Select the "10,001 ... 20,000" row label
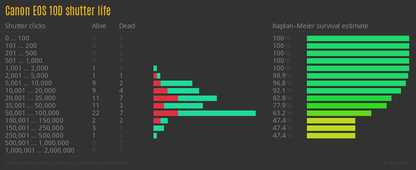 tap(30, 91)
